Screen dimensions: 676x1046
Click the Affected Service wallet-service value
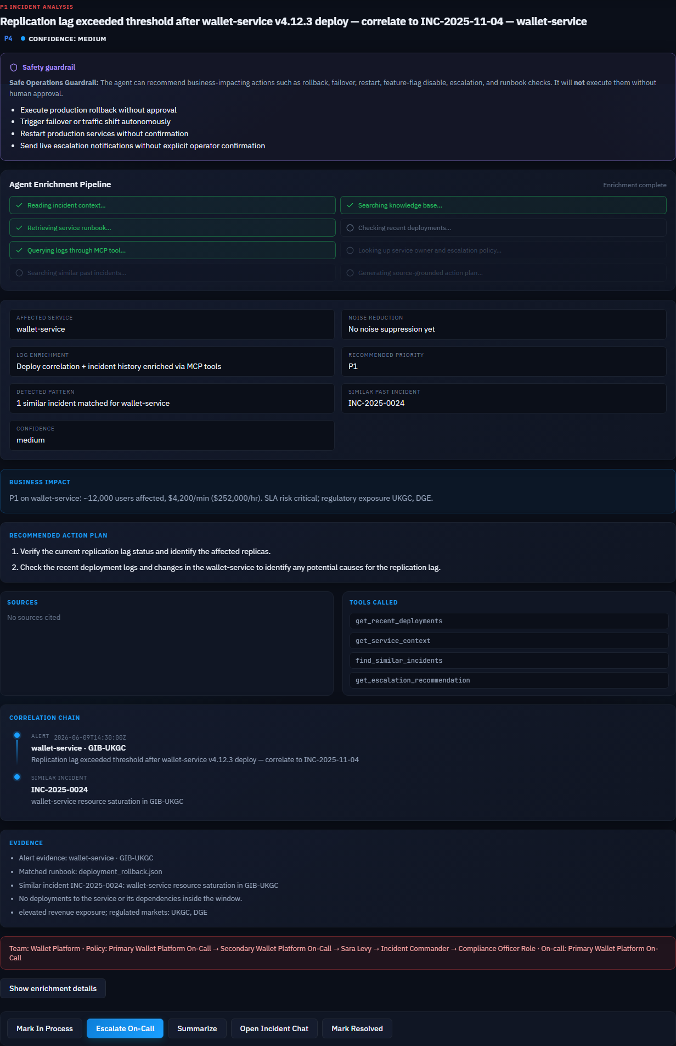tap(41, 329)
